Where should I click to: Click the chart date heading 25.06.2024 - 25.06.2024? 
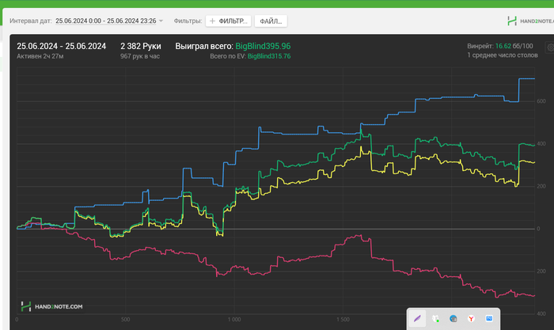point(62,46)
